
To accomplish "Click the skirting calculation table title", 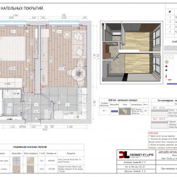I will tap(123, 100).
